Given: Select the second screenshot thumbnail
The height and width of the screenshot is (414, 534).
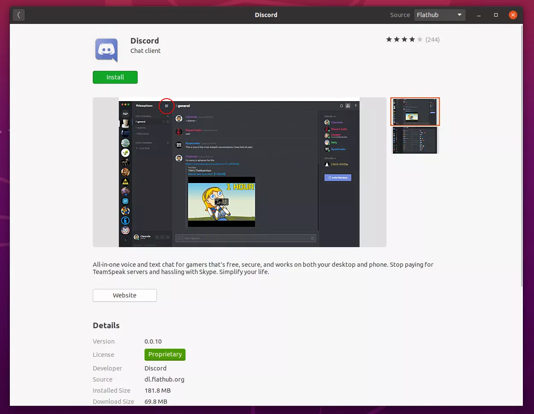Looking at the screenshot, I should pos(415,140).
